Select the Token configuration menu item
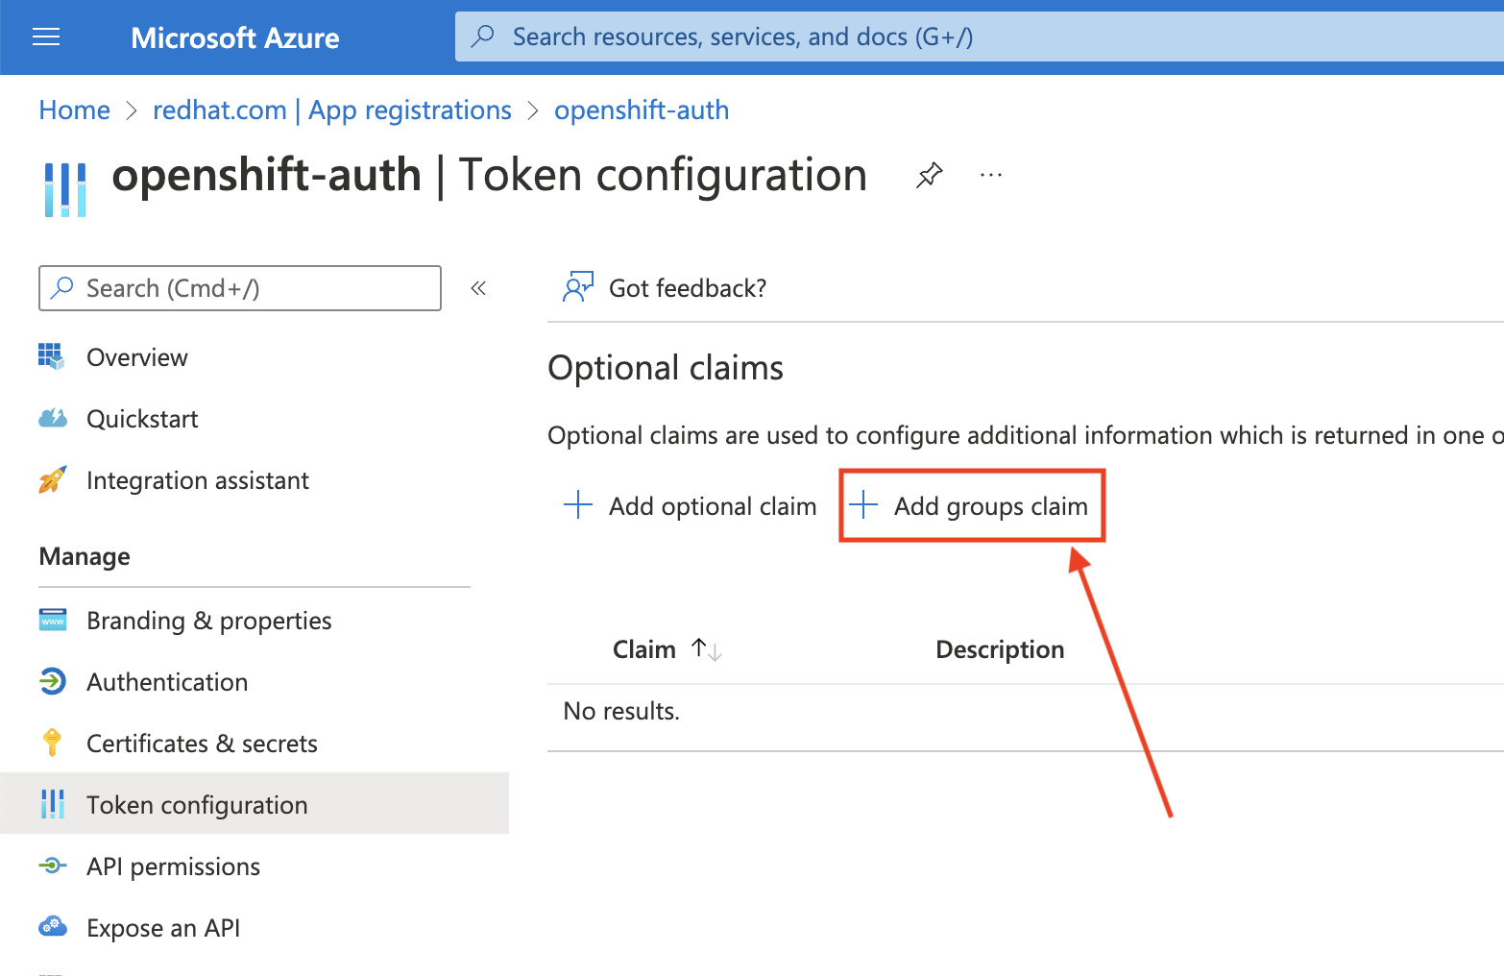The width and height of the screenshot is (1504, 976). pyautogui.click(x=197, y=805)
